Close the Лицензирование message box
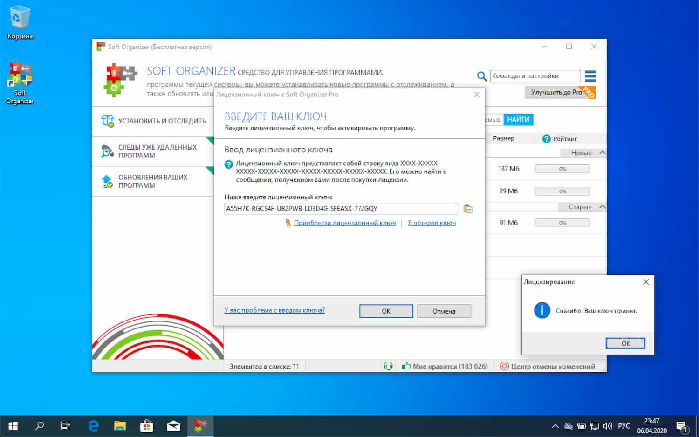Screen dimensions: 699x437 coord(646,282)
